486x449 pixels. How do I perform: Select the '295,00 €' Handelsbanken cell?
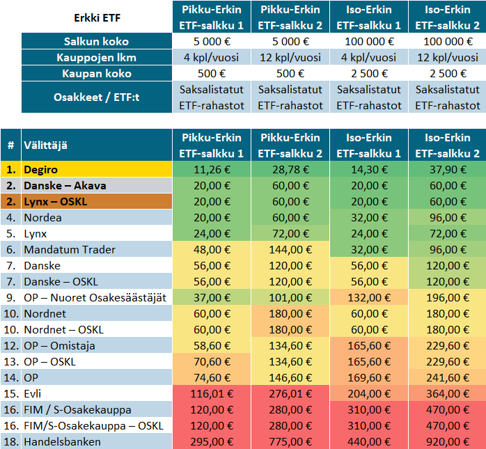[212, 441]
